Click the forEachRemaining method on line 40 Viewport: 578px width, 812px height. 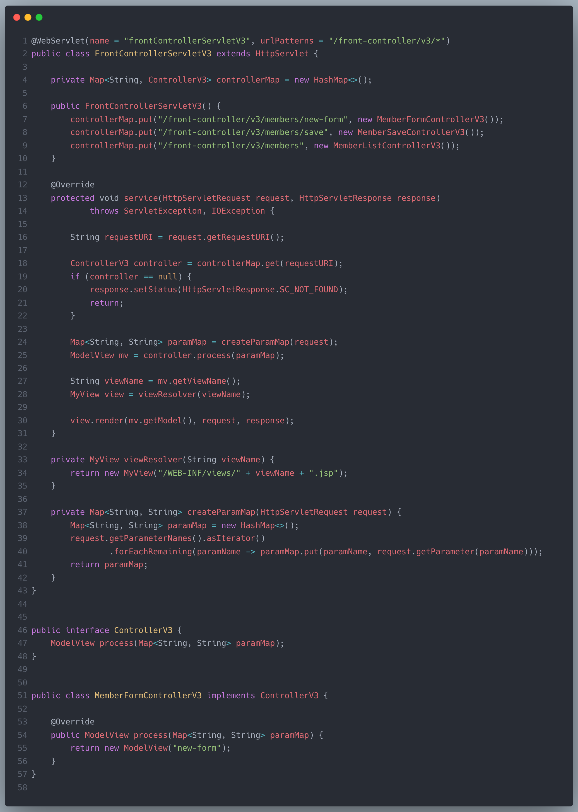[x=153, y=552]
